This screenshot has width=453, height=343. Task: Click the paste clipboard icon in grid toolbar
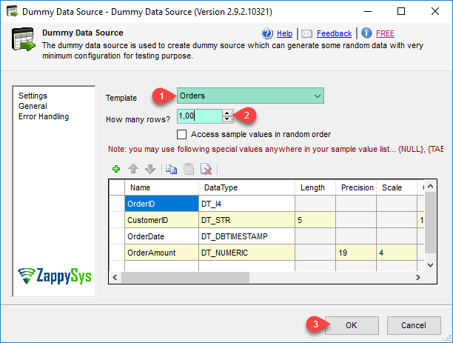(189, 169)
